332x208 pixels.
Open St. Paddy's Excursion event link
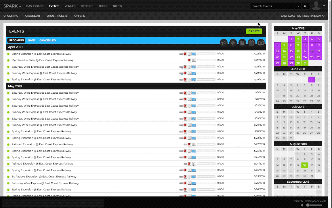pos(44,177)
